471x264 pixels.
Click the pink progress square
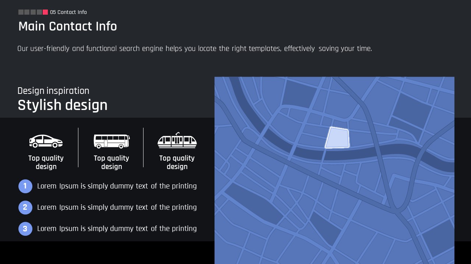pos(45,12)
